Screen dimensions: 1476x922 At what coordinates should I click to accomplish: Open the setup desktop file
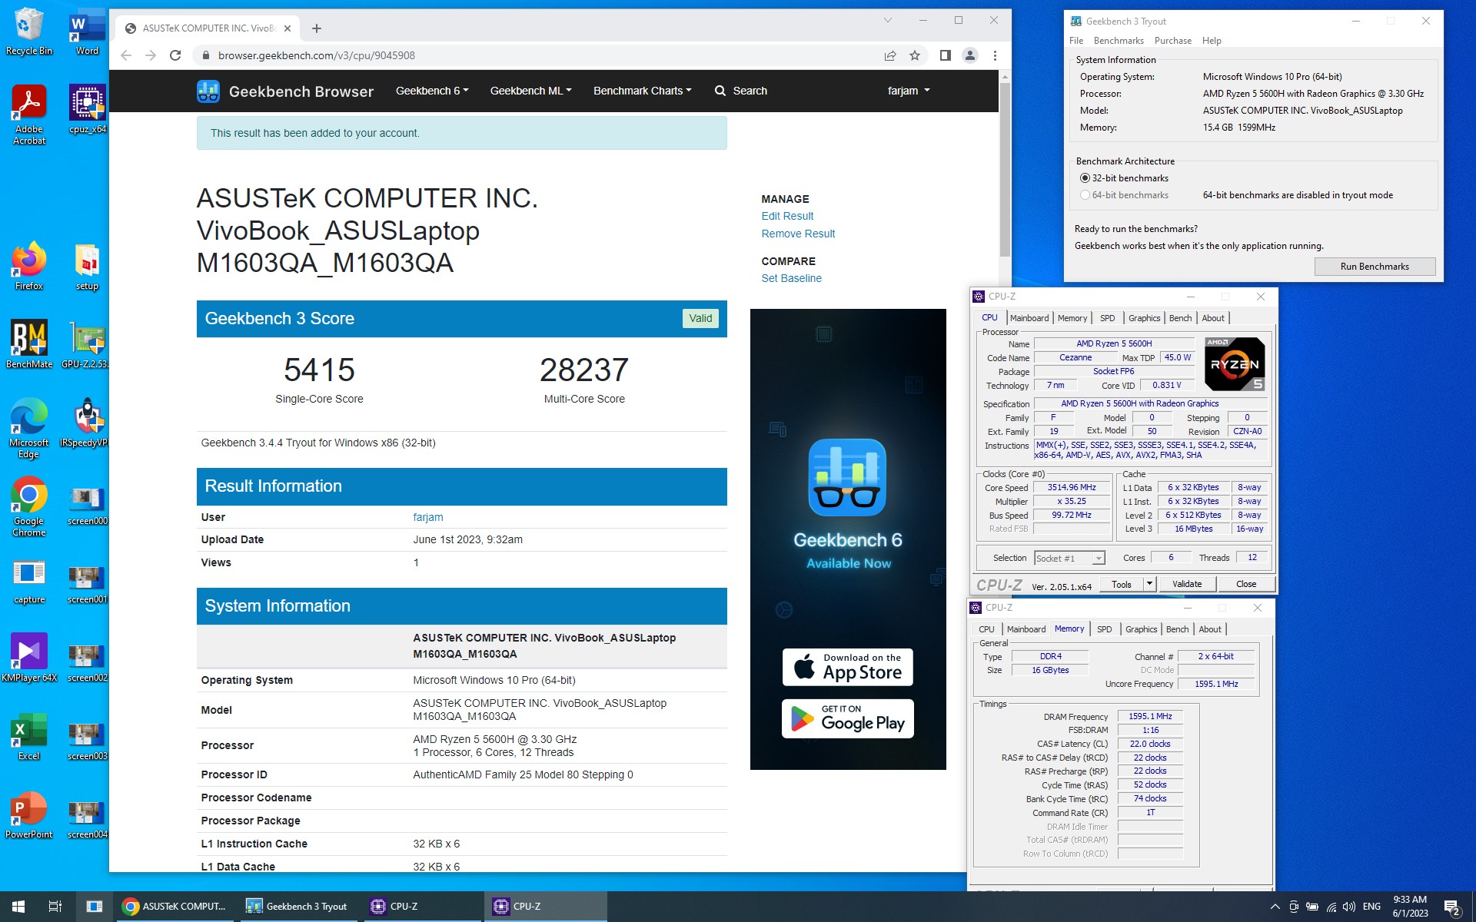pos(87,266)
